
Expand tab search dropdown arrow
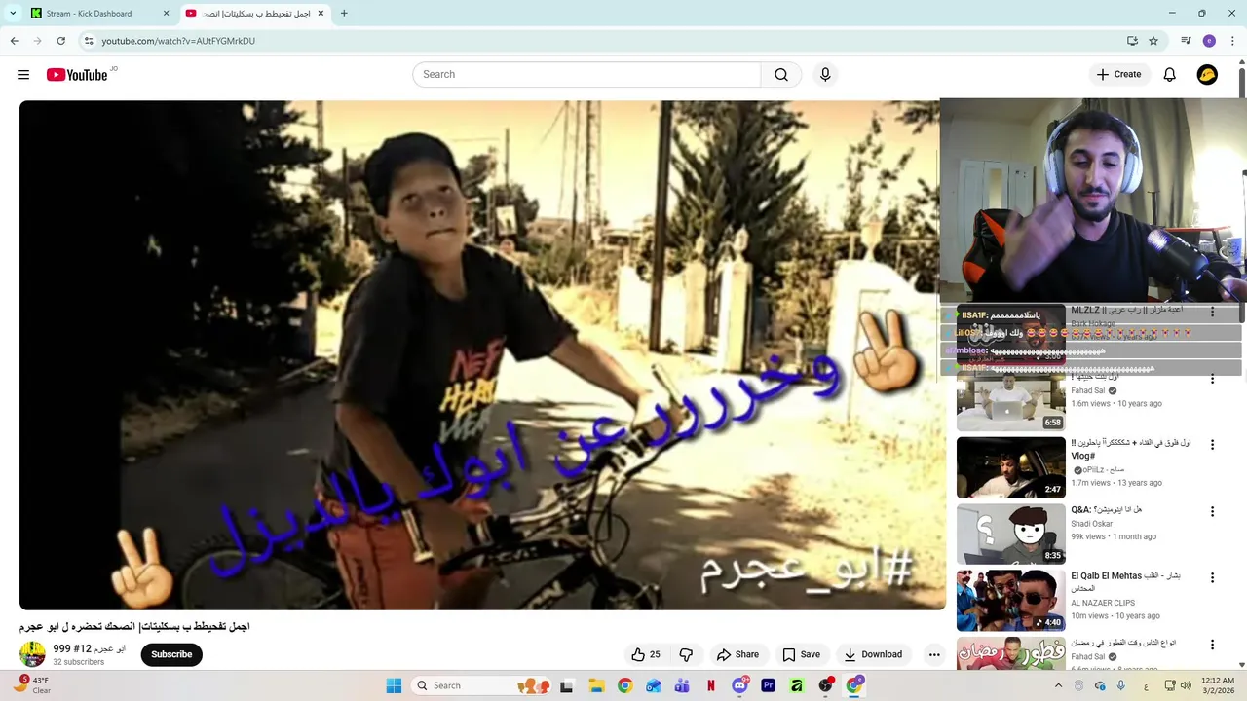click(13, 14)
